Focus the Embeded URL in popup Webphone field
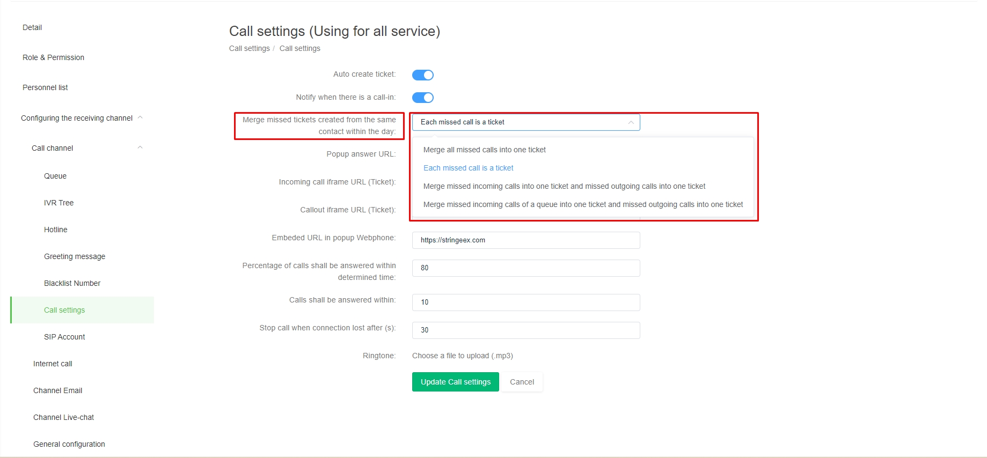Screen dimensions: 987x458 (525, 240)
